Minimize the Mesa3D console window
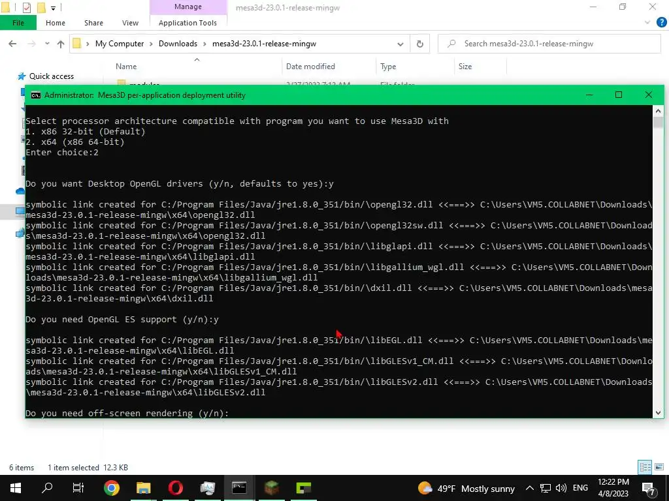The height and width of the screenshot is (501, 669). pos(589,95)
